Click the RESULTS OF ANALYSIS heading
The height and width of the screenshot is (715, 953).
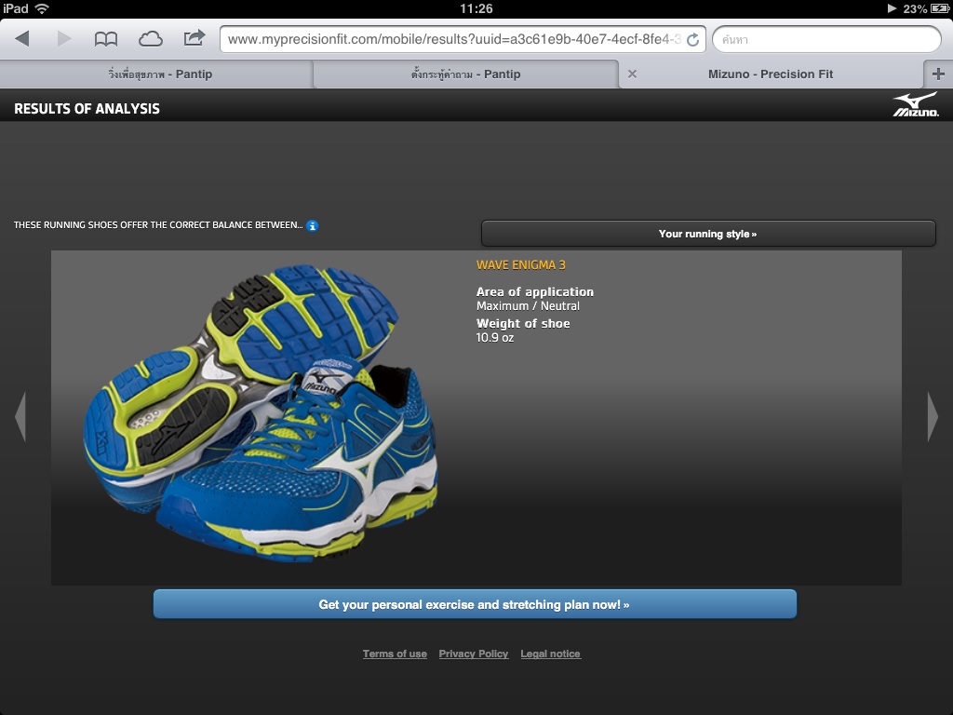coord(87,108)
